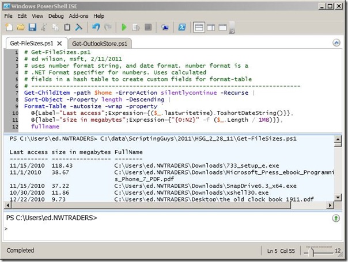Click the xshell30.exe output row

pyautogui.click(x=139, y=192)
